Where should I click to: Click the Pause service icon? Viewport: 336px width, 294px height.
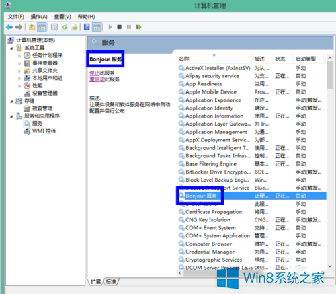pos(129,27)
